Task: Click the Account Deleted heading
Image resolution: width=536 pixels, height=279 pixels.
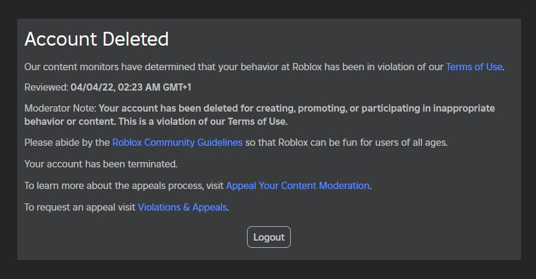Action: click(x=96, y=40)
